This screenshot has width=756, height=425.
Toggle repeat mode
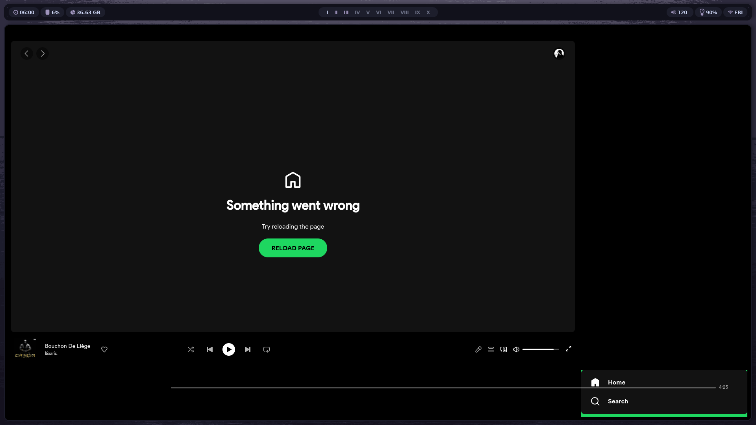[267, 349]
